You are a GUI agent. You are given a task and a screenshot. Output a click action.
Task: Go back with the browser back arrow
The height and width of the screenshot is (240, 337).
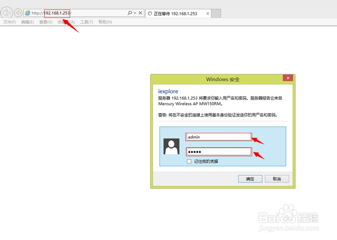pyautogui.click(x=7, y=13)
